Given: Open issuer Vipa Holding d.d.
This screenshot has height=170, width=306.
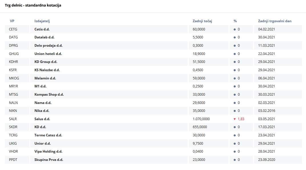Looking at the screenshot, I should click(48, 151).
